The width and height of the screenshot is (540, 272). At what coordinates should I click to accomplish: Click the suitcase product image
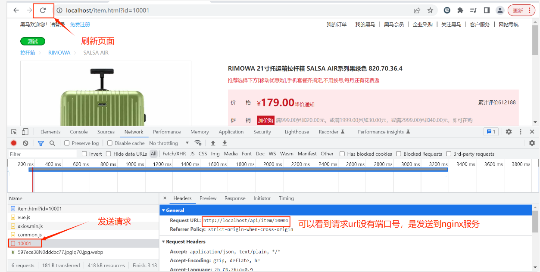[x=103, y=97]
